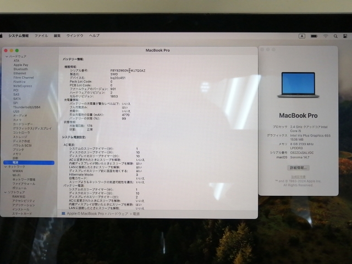Select Wi-Fi under ネットワーク
Screen dimensions: 352x264
pyautogui.click(x=16, y=175)
